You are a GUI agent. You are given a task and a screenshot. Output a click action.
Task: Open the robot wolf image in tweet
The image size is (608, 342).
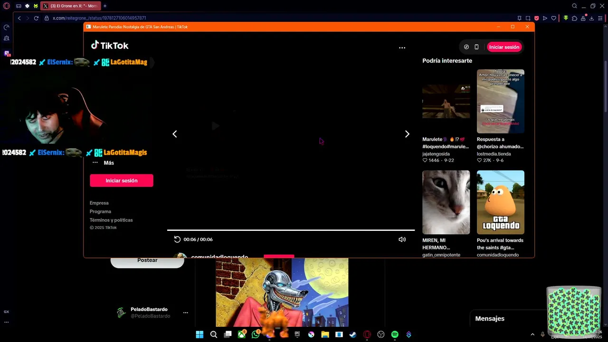tap(282, 292)
